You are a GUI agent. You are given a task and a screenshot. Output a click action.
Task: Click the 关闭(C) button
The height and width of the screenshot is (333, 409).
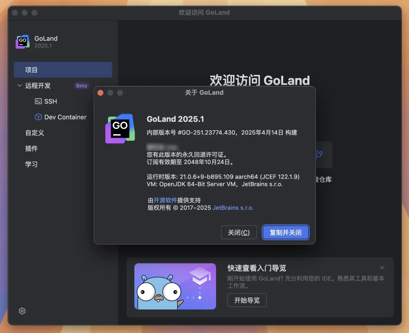(x=239, y=232)
